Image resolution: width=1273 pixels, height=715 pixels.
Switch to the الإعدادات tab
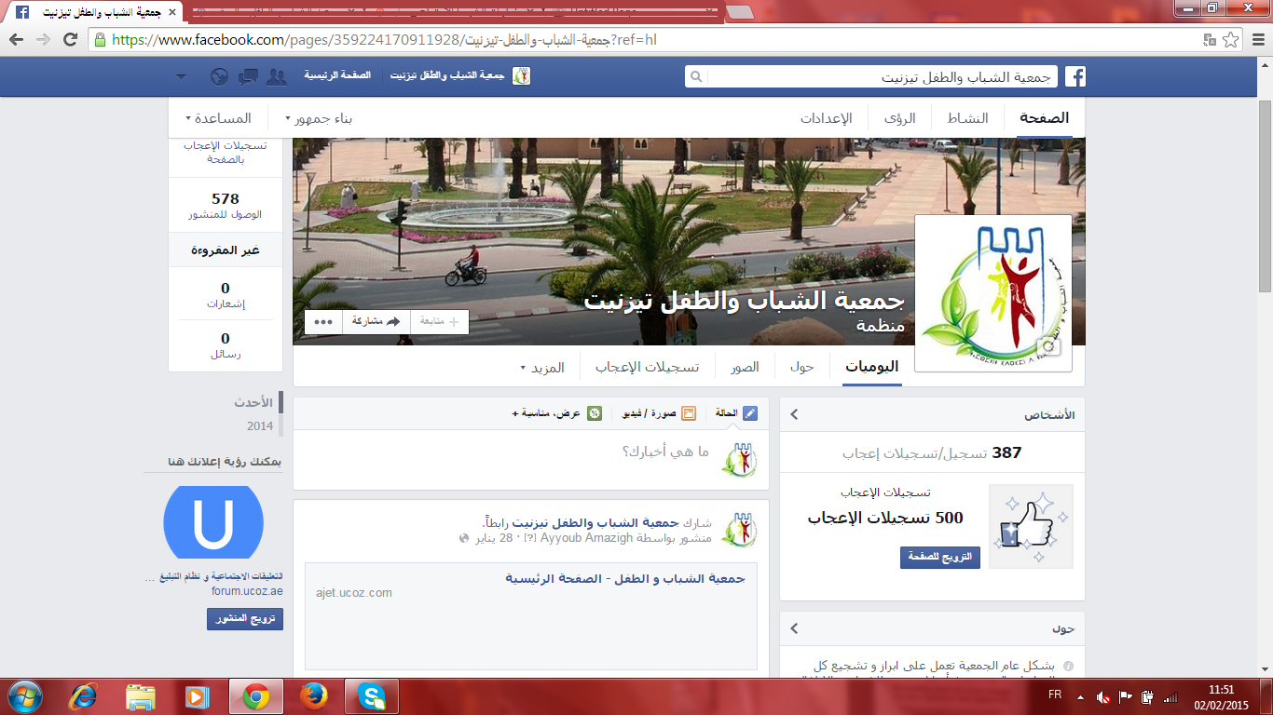click(826, 119)
